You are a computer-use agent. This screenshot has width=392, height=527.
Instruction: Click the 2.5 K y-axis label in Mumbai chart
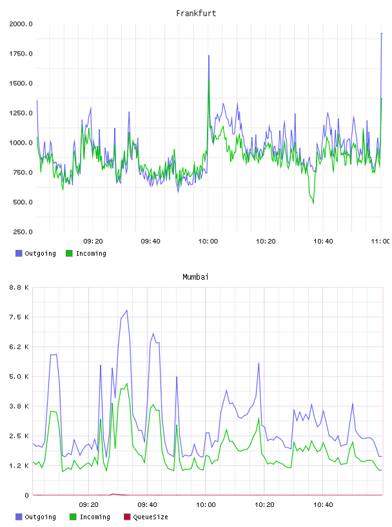point(19,436)
